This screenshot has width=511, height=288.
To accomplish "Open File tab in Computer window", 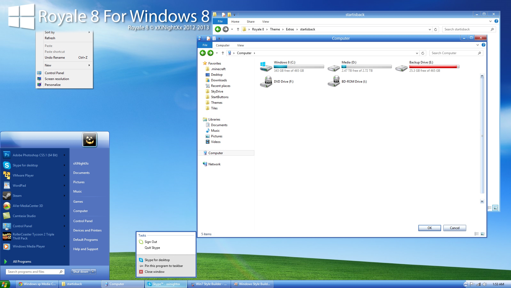I will point(205,45).
